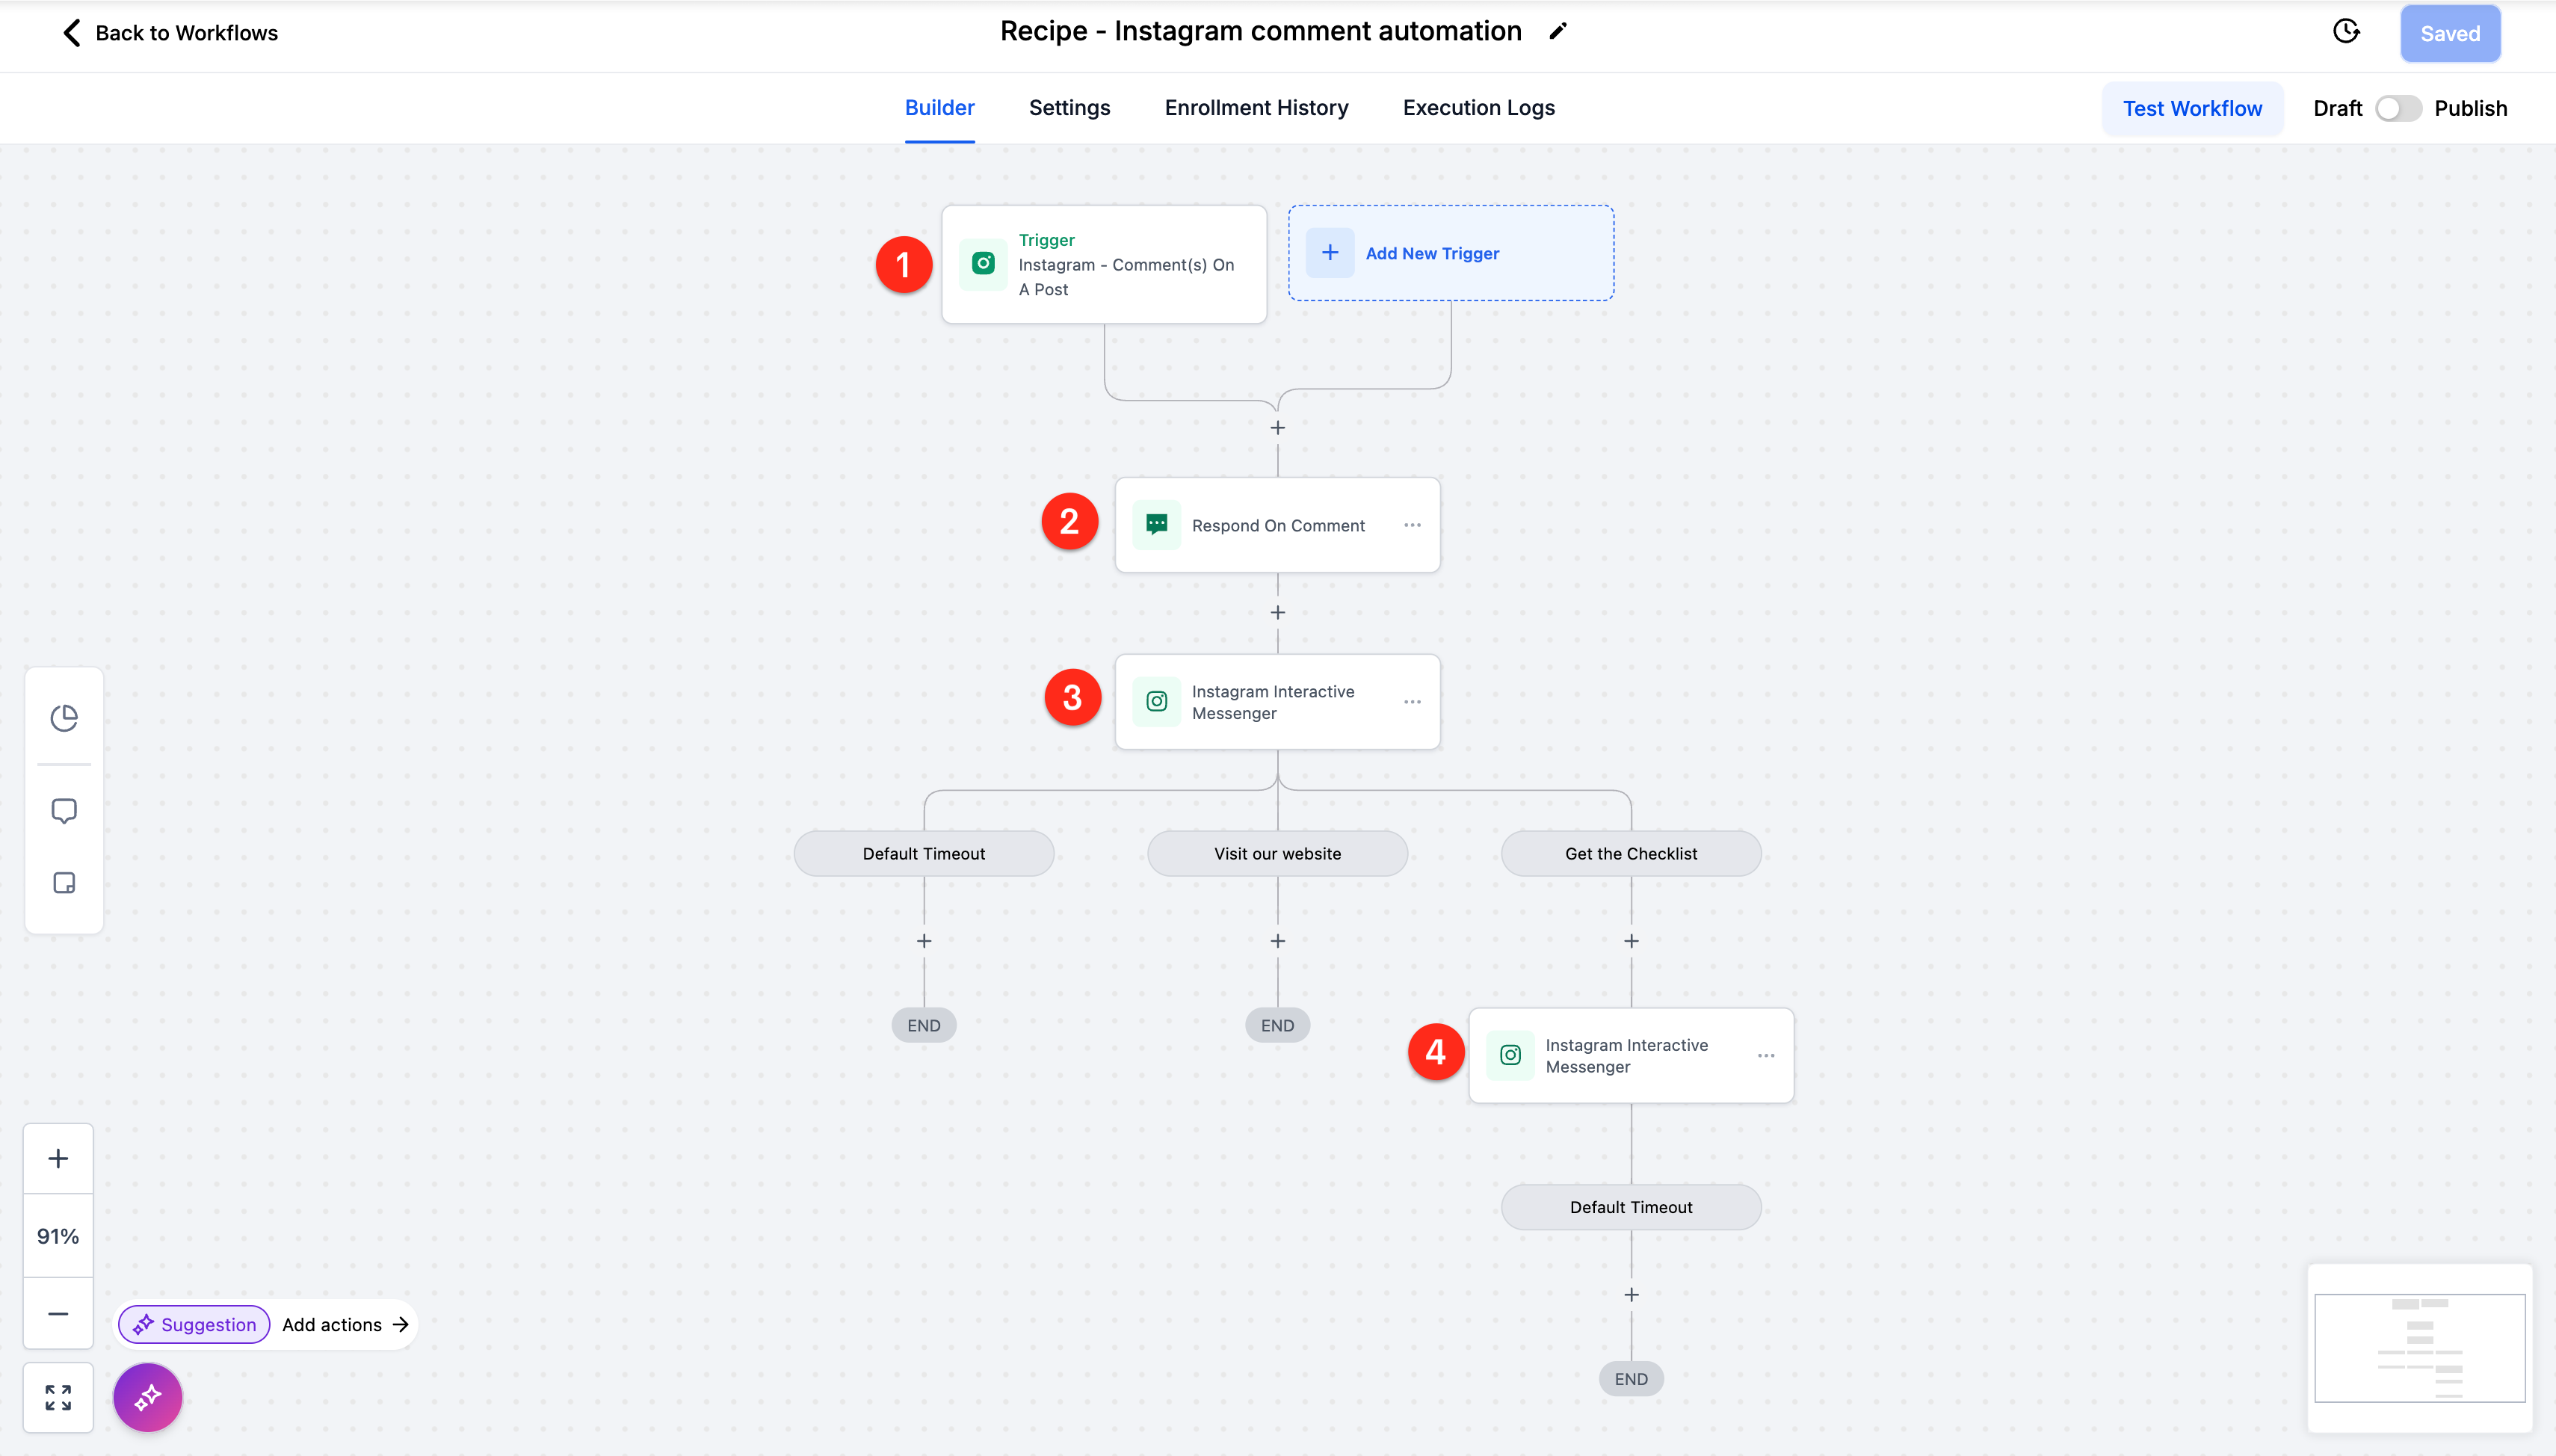Open version history clock icon
This screenshot has width=2556, height=1456.
pyautogui.click(x=2346, y=32)
